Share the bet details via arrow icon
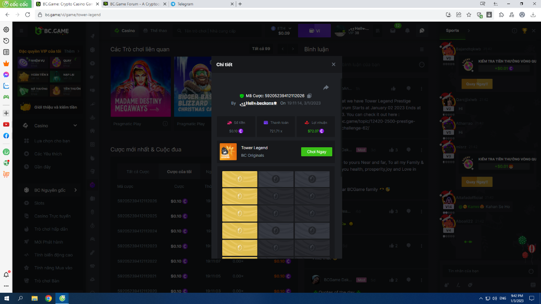Screen dimensions: 541x304 coord(326,87)
